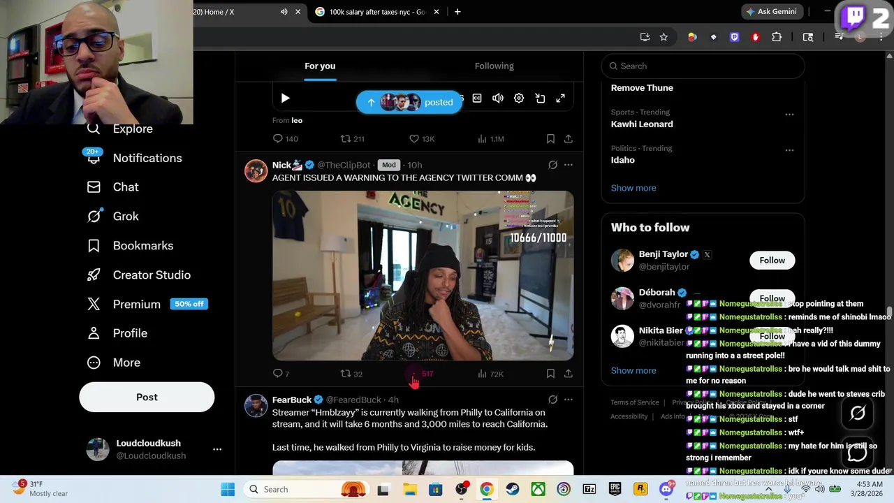Repost the TheClipBot post showing 32 reposts
The height and width of the screenshot is (503, 894).
(351, 374)
